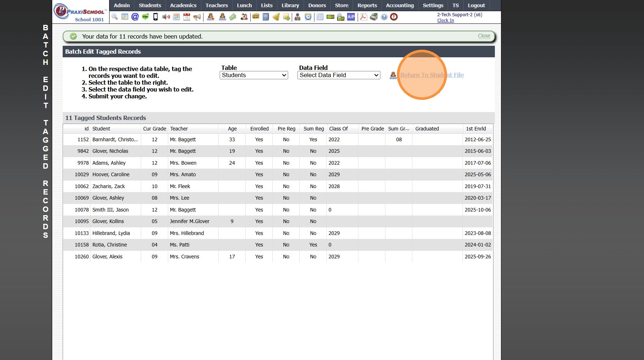644x360 pixels.
Task: Select the Glover, Nicholas row
Action: click(278, 151)
